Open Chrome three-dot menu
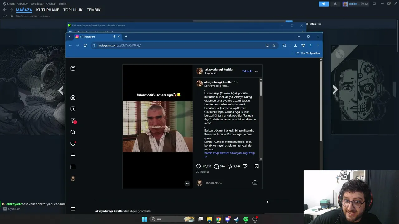This screenshot has width=399, height=224. [318, 45]
